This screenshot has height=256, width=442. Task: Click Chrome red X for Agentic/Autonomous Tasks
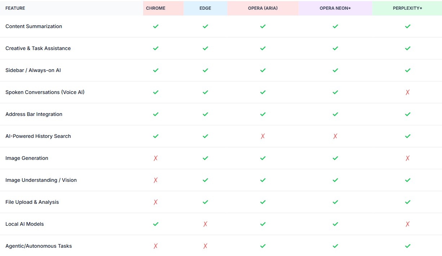[x=156, y=246]
